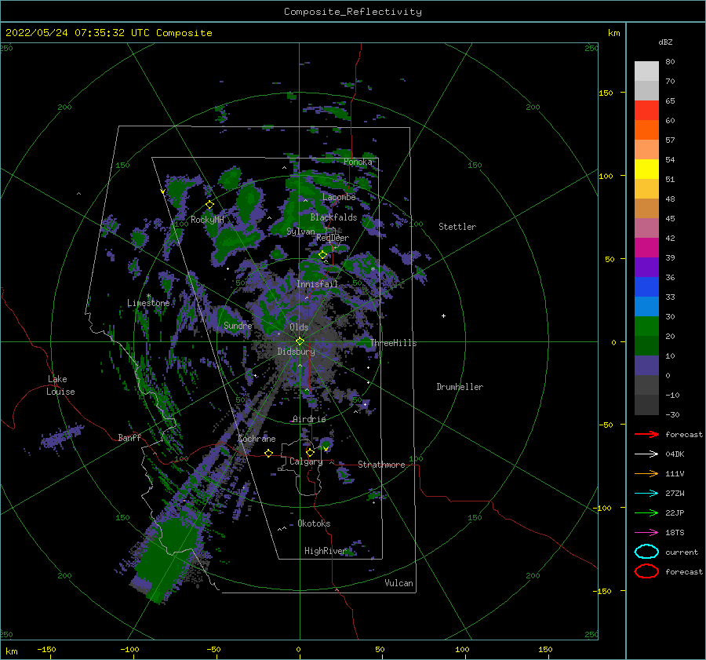The image size is (706, 660).
Task: Pick the orange swatch between 60 and 57
Action: tap(646, 130)
